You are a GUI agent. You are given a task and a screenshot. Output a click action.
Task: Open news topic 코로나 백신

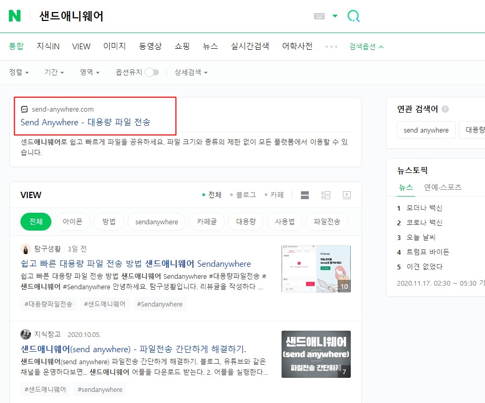[x=424, y=223]
